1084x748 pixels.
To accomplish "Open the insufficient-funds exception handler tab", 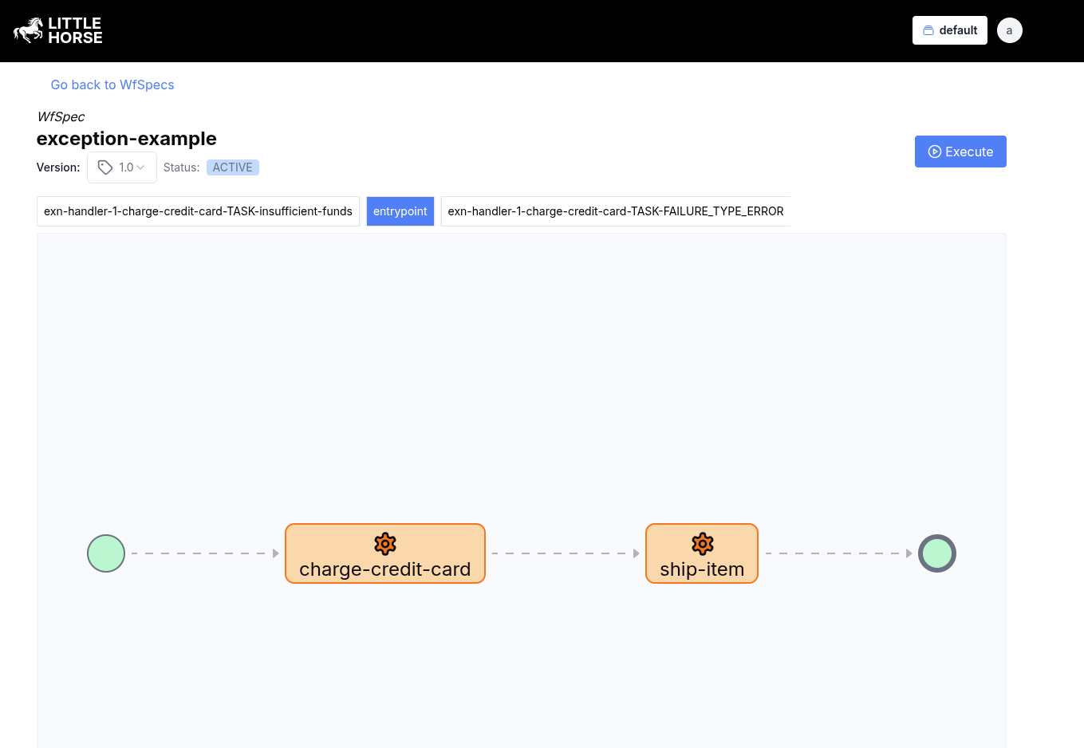I will 198,211.
